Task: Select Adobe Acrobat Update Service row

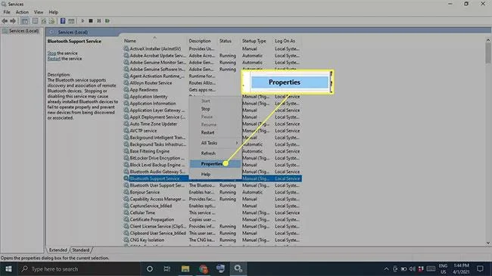Action: coord(213,56)
